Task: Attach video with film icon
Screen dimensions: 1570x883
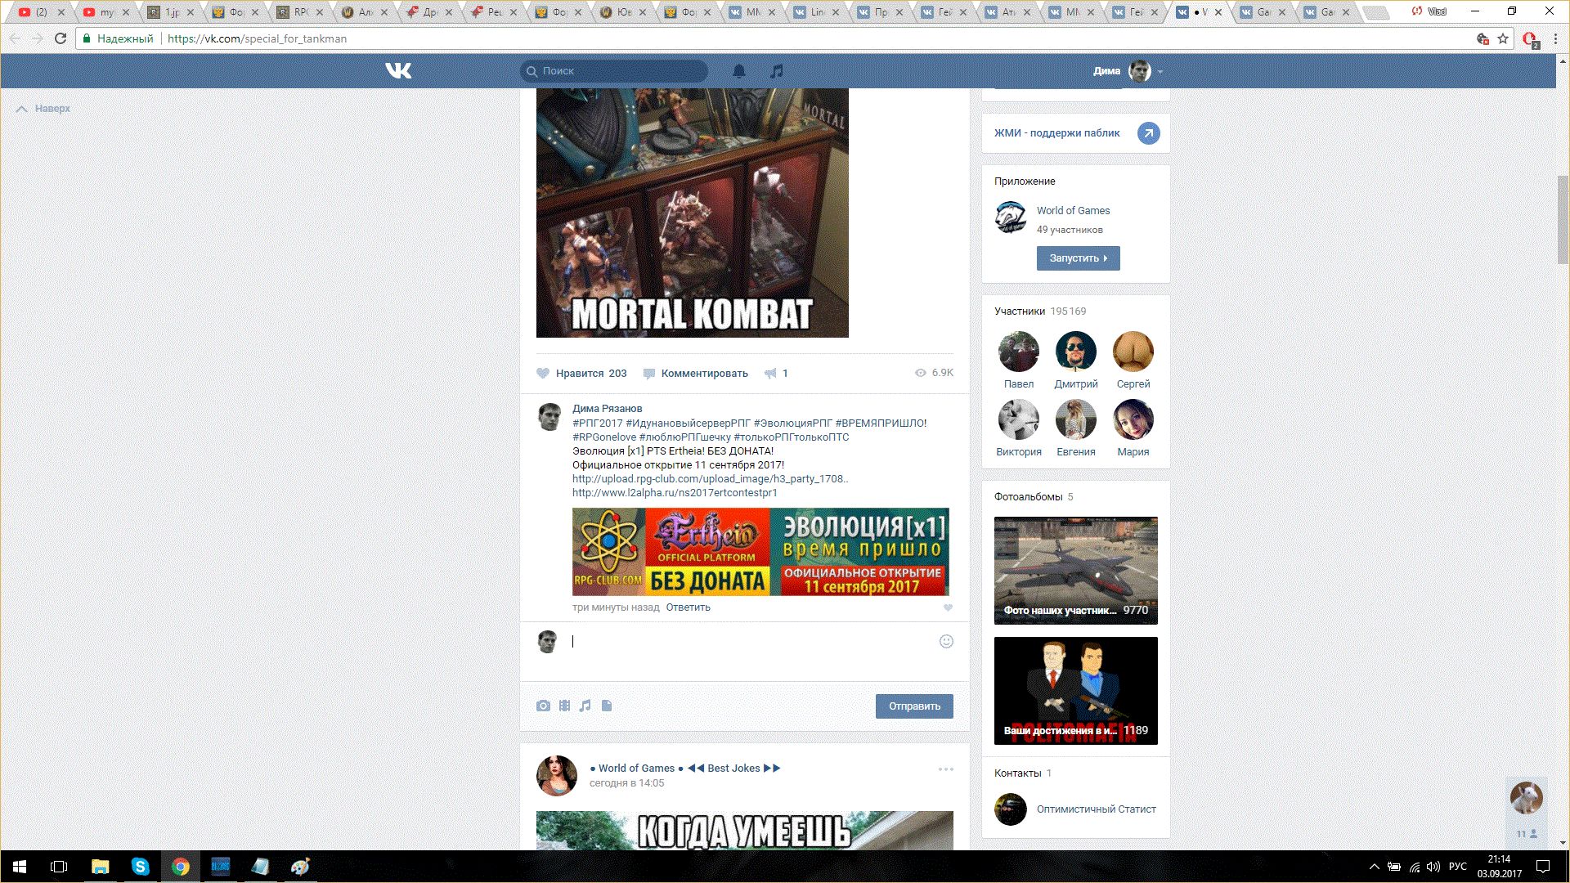Action: [564, 706]
